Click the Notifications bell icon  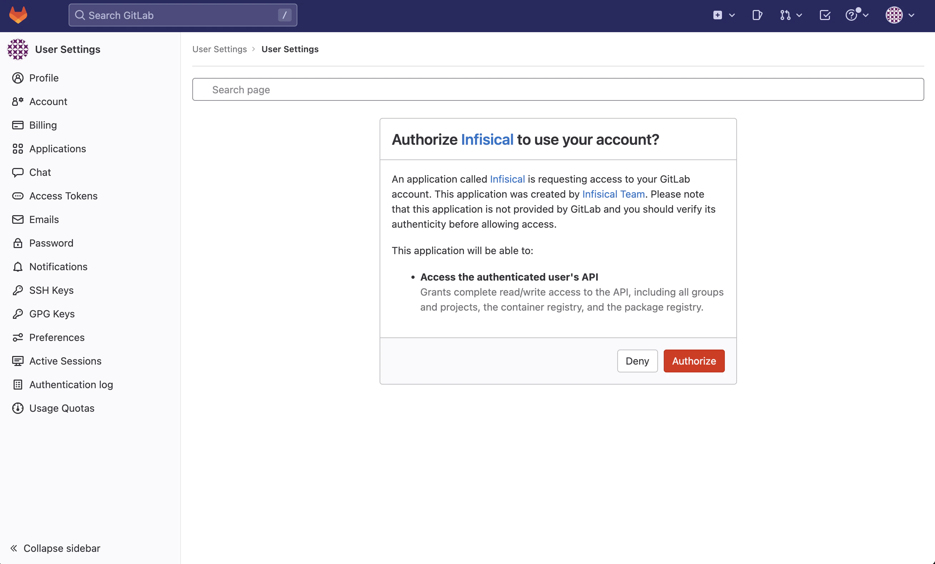tap(18, 266)
